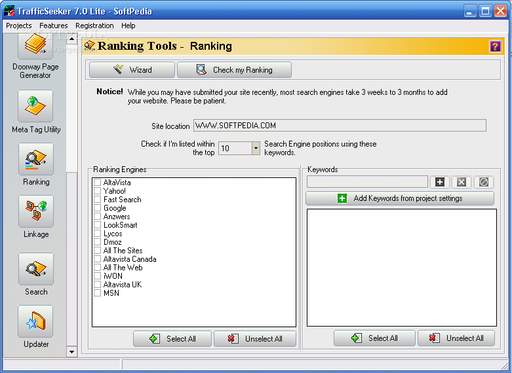Click the sidebar scroll down arrow

[71, 352]
